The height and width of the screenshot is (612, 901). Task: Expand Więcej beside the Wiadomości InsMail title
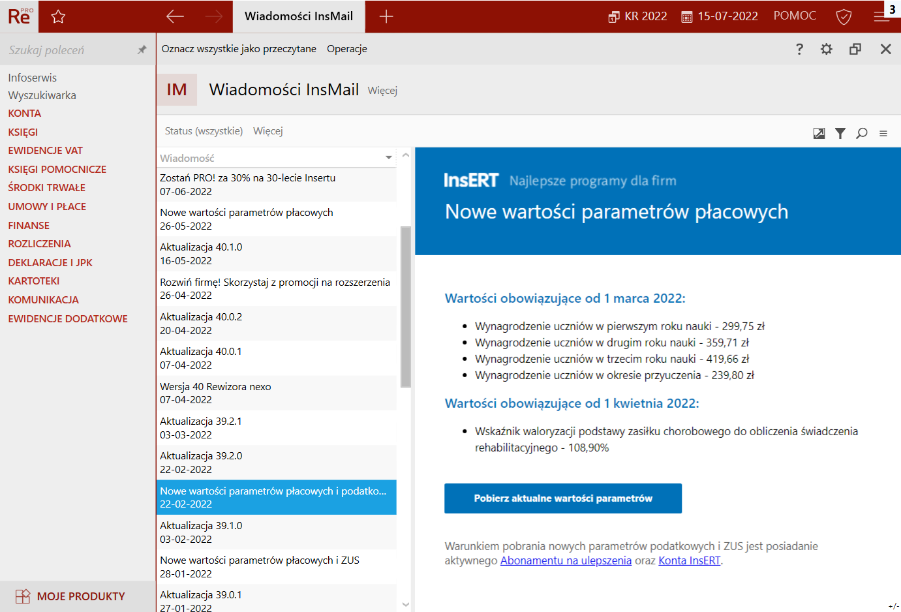point(382,91)
